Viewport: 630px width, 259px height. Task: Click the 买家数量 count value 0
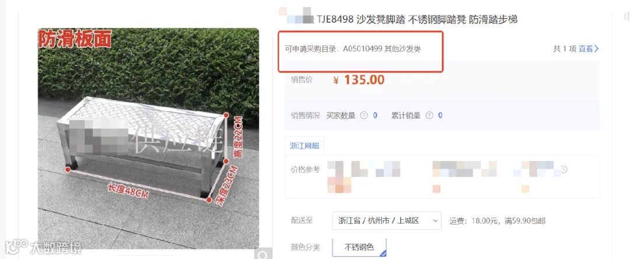click(375, 116)
